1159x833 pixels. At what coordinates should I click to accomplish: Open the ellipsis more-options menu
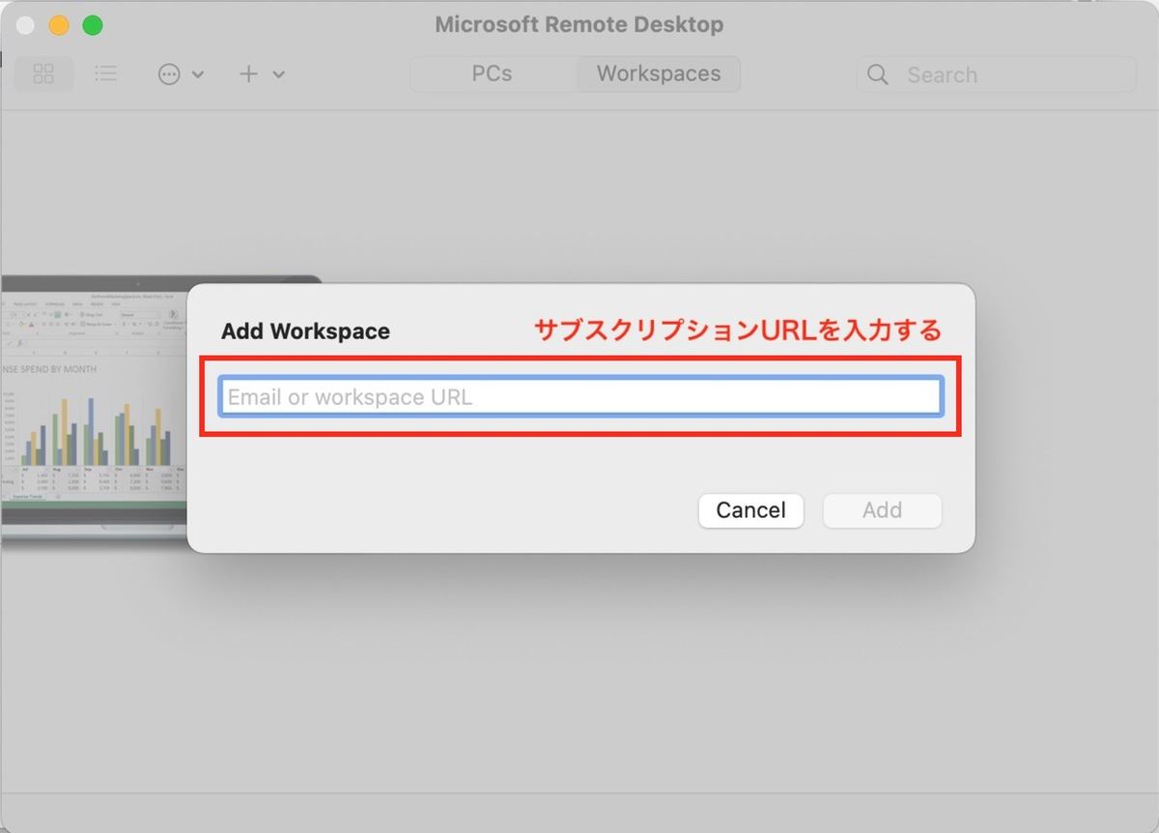(181, 74)
